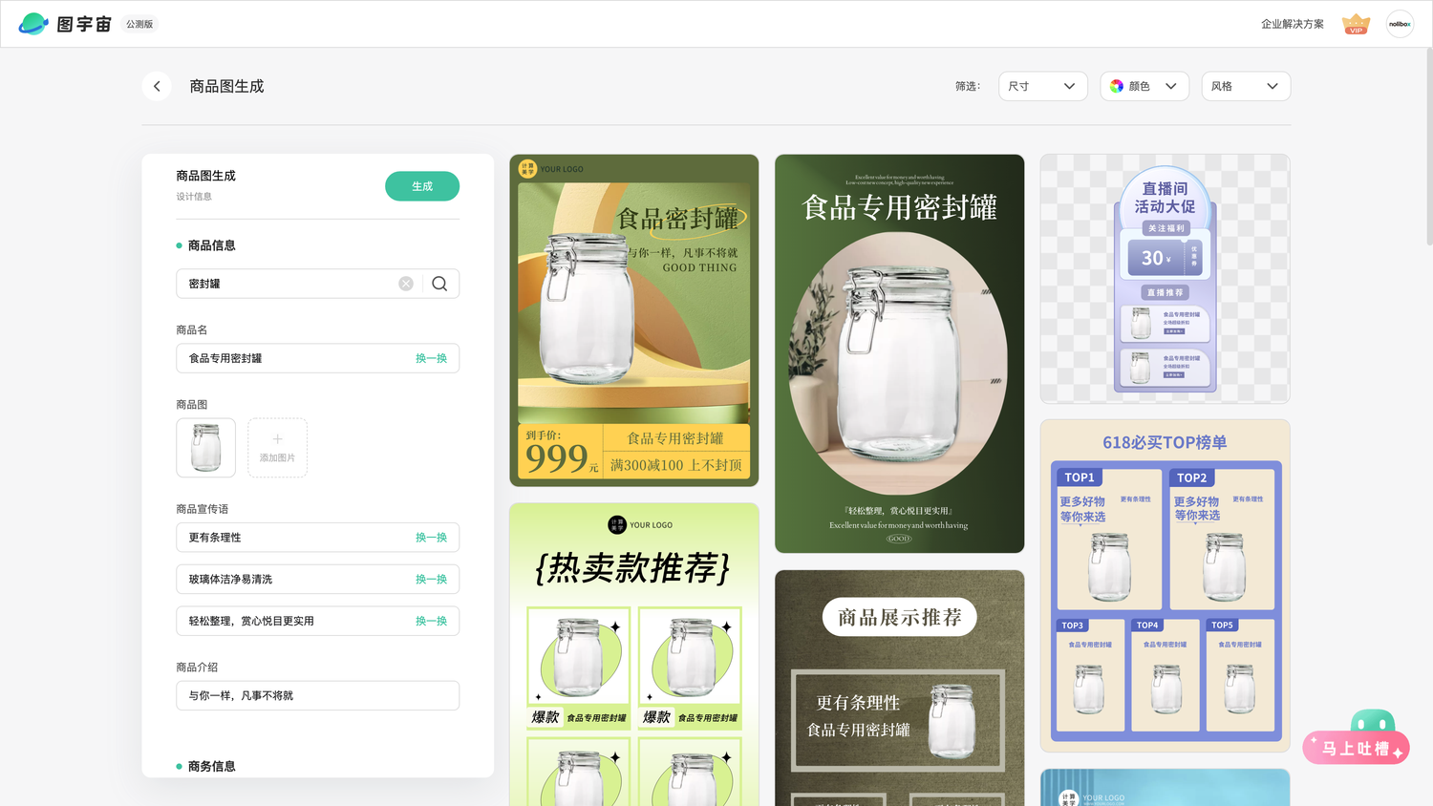Click 换一换 next to 食品专用密封罐
Screen dimensions: 1433x806
point(431,358)
